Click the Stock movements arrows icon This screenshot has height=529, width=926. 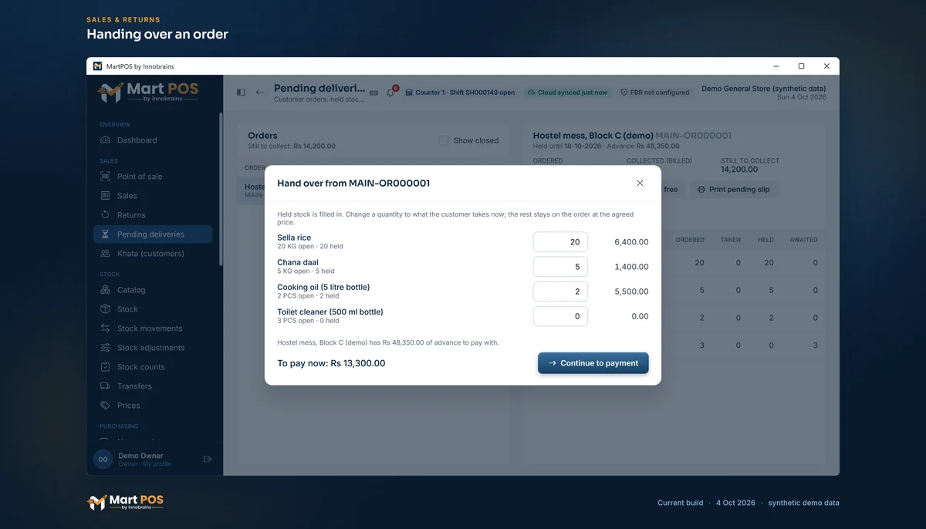[x=105, y=329]
